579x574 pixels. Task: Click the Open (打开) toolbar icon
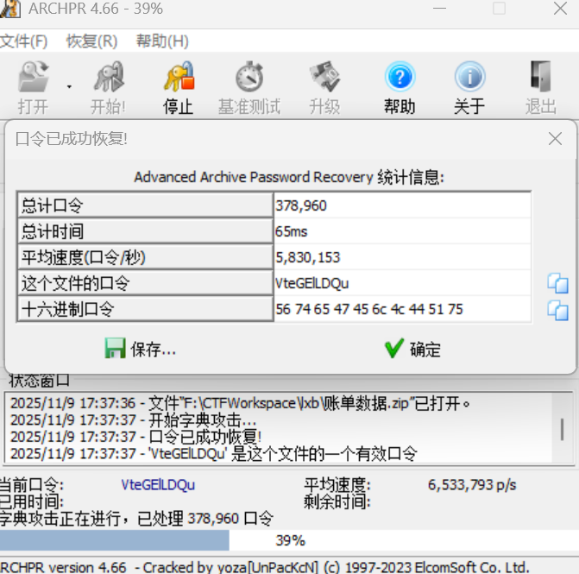point(34,79)
